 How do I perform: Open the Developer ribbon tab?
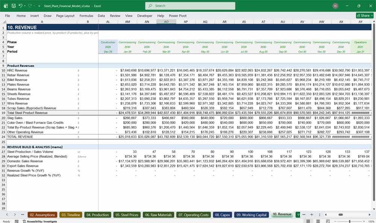tap(145, 15)
